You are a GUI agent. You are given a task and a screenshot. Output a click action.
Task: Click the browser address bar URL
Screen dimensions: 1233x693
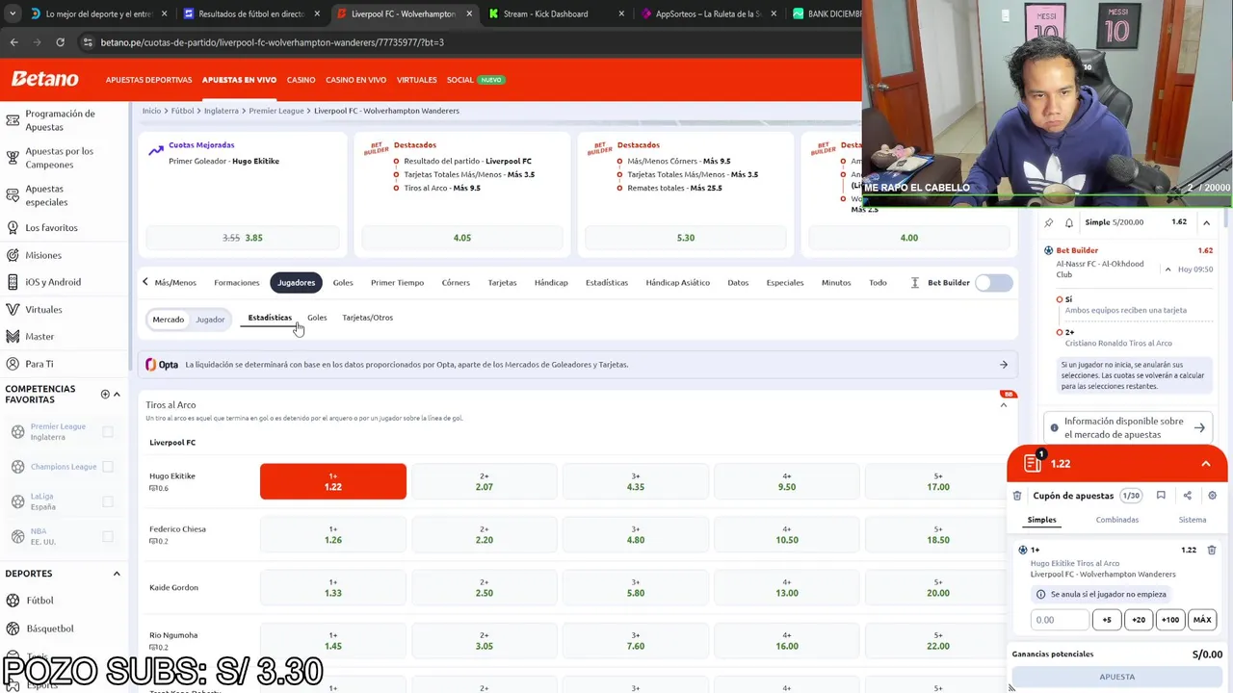pos(272,42)
